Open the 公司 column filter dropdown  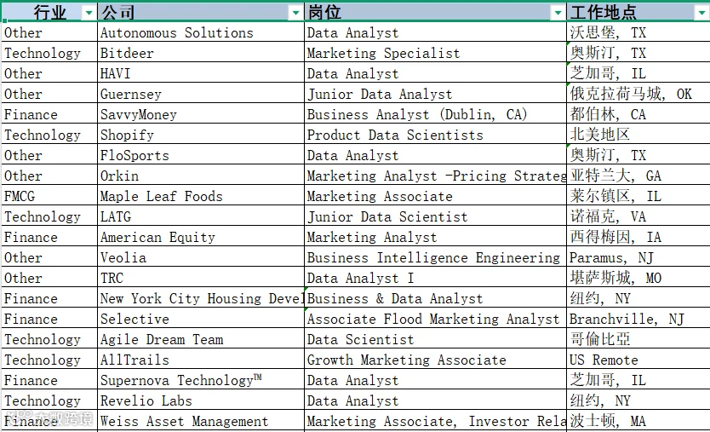296,13
